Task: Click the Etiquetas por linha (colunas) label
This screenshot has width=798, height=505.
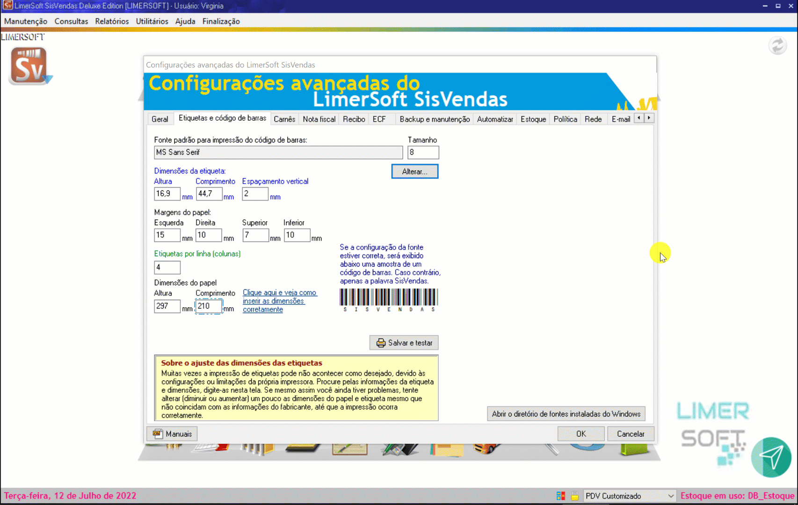Action: pyautogui.click(x=197, y=254)
